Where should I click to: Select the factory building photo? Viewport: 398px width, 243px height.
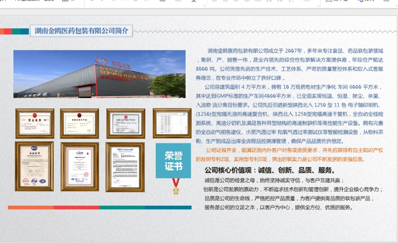coord(102,74)
